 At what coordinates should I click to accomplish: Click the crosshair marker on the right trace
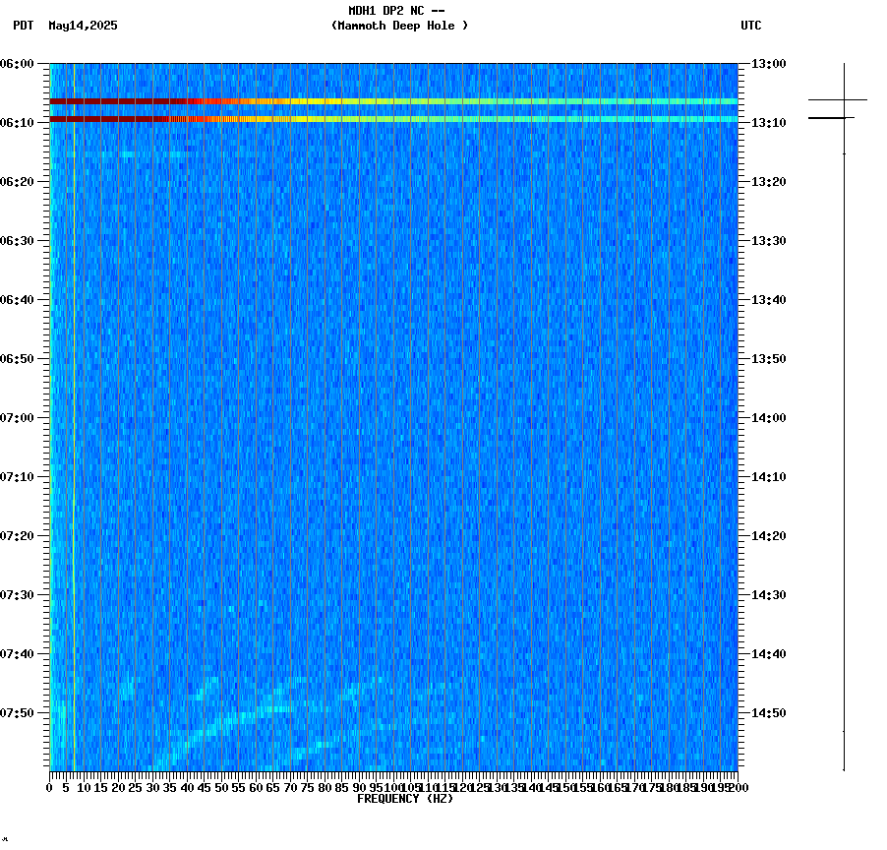click(844, 99)
